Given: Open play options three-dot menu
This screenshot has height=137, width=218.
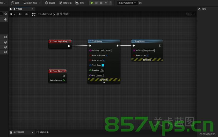Looking at the screenshot, I should click(x=110, y=3).
